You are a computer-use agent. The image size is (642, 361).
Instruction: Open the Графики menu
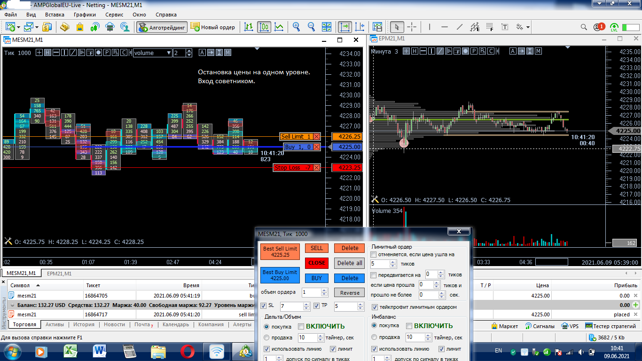pyautogui.click(x=84, y=15)
